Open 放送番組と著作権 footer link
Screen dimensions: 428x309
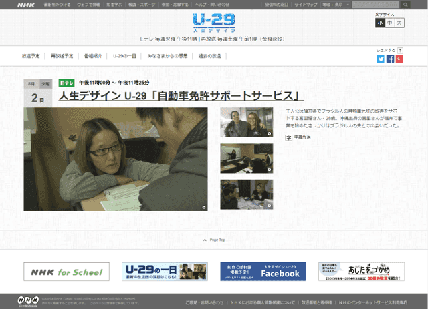[316, 302]
